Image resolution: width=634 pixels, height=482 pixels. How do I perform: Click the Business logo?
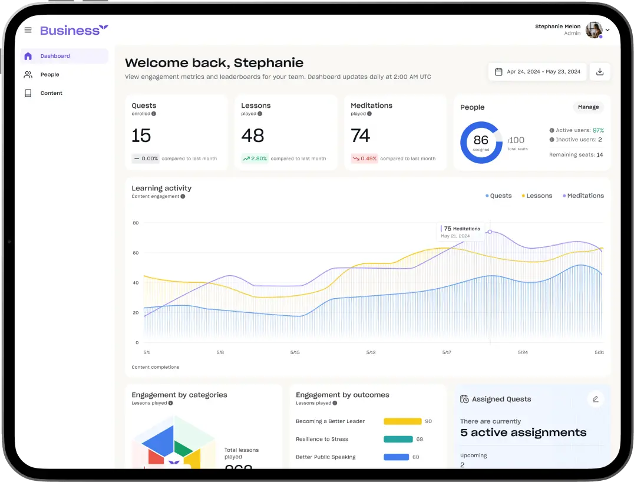point(74,30)
